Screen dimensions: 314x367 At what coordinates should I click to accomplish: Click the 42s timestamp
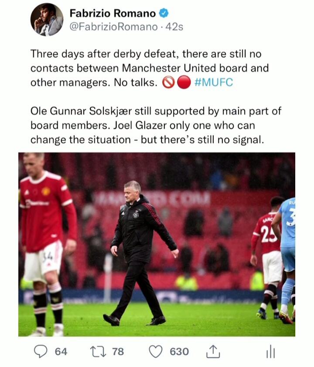(174, 27)
